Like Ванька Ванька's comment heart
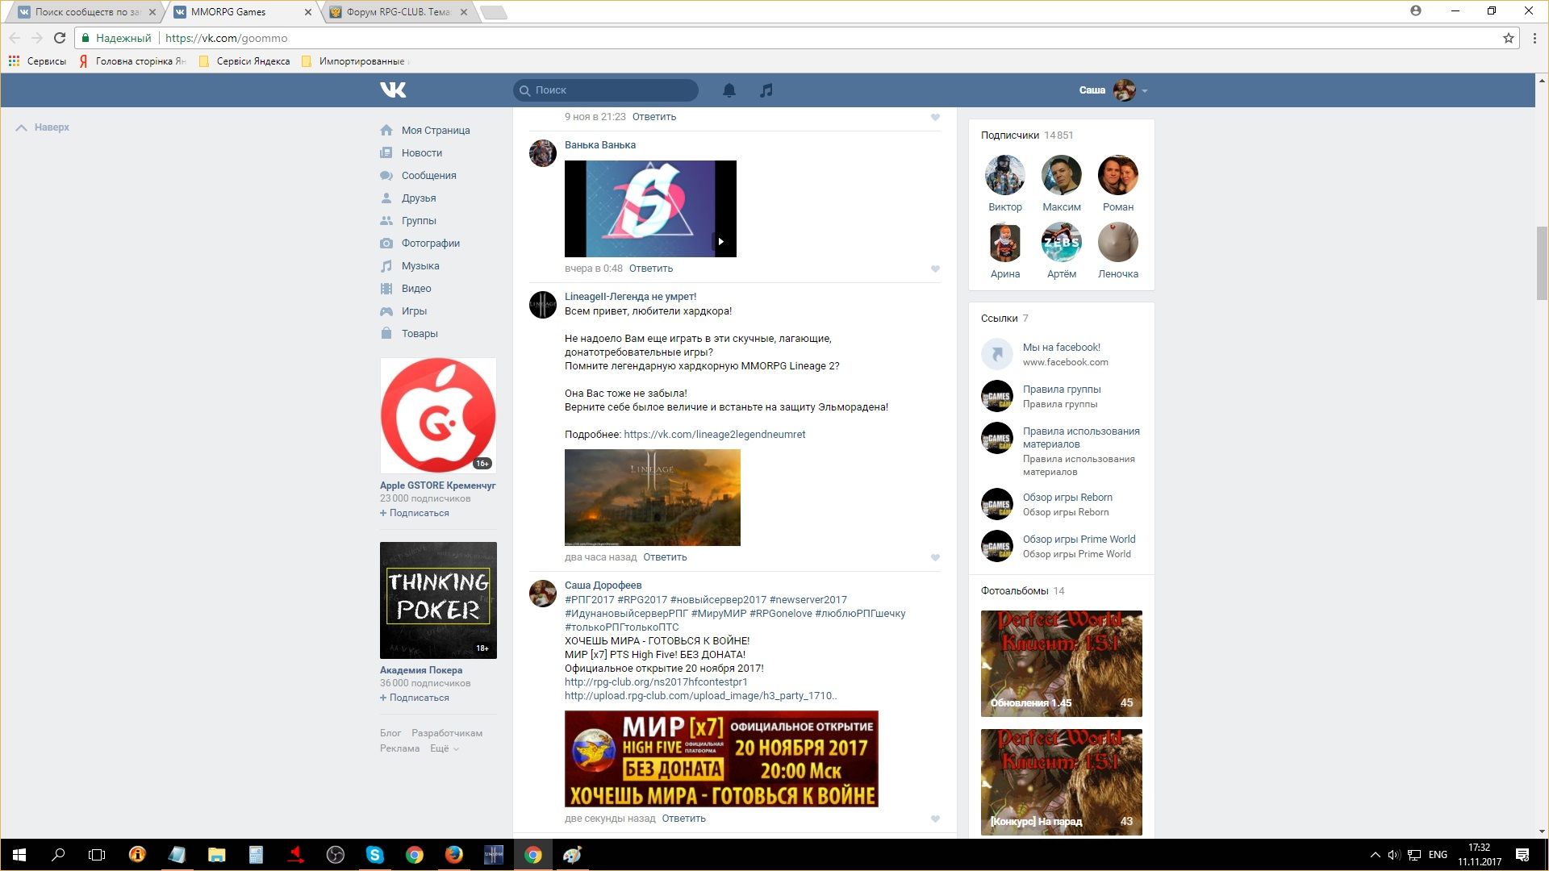The width and height of the screenshot is (1549, 871). click(x=935, y=269)
